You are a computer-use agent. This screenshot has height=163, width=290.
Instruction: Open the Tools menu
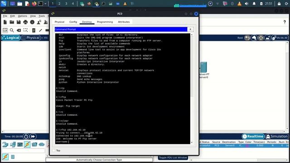(x=42, y=16)
